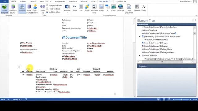This screenshot has height=111, width=198.
Task: Toggle Paragraph Marks option
Action: (54, 6)
